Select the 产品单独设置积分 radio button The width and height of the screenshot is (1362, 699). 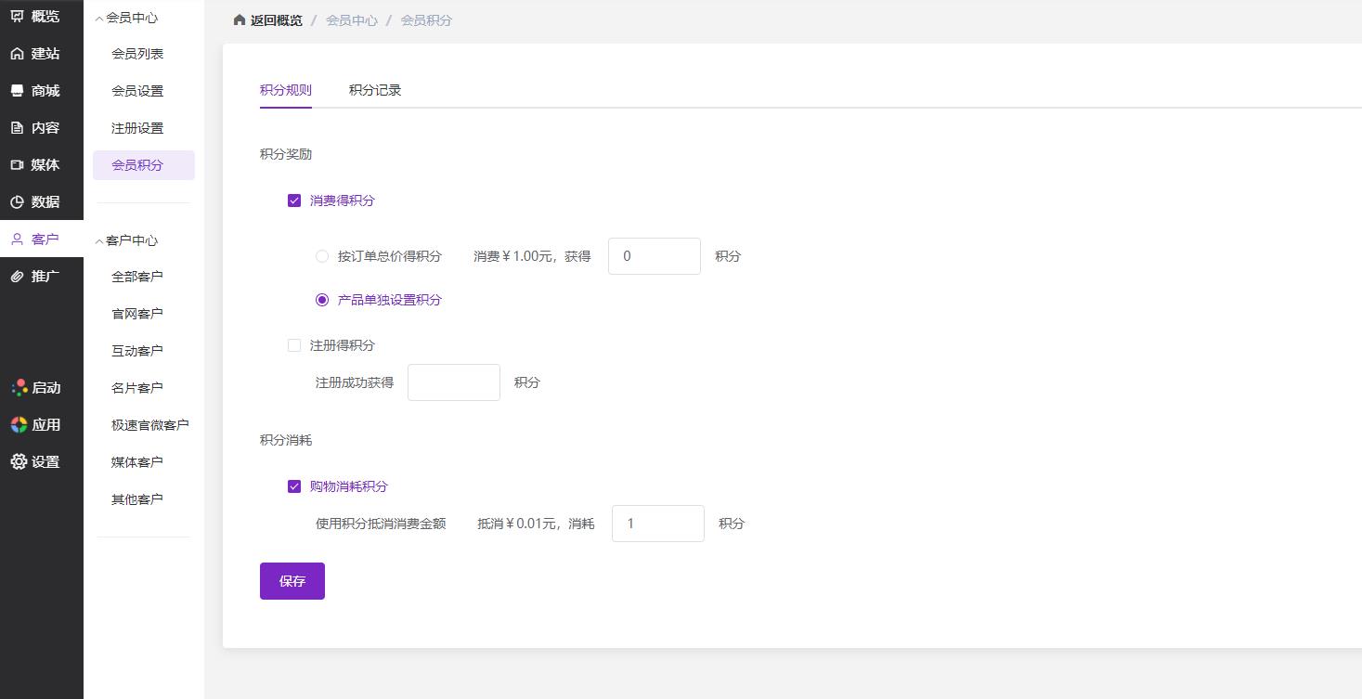tap(322, 300)
